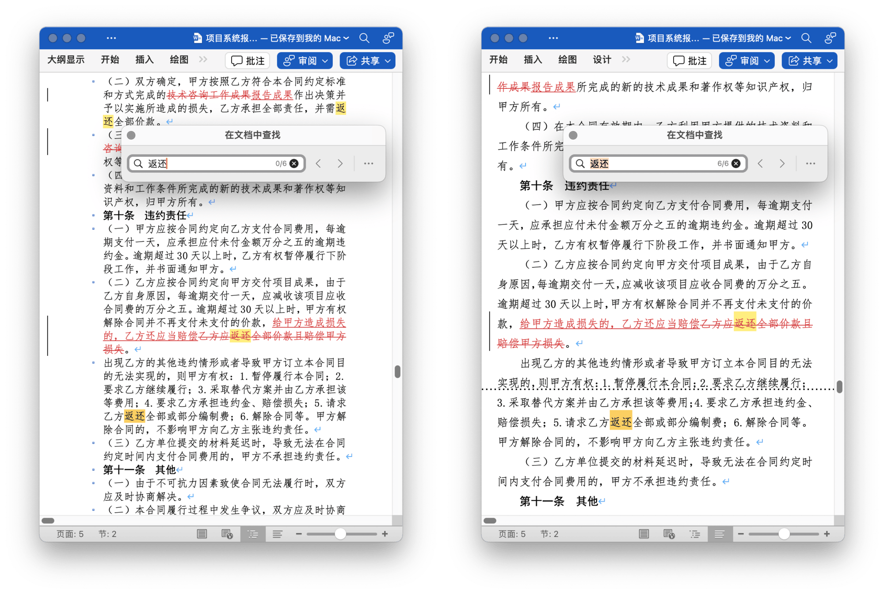Click the 批注 button in the left window
This screenshot has width=884, height=594.
point(248,61)
